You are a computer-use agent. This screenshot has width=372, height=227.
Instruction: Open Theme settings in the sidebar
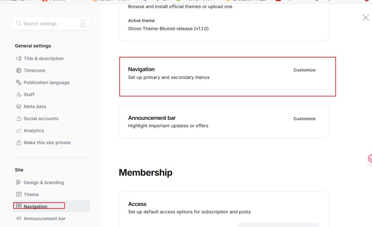[31, 195]
